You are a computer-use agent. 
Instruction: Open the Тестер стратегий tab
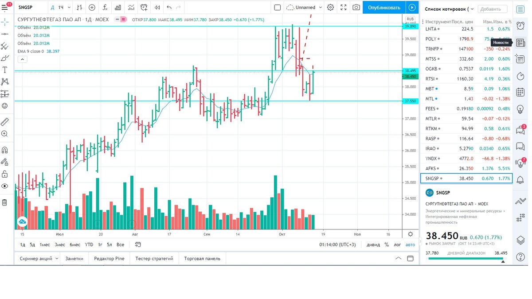click(154, 258)
